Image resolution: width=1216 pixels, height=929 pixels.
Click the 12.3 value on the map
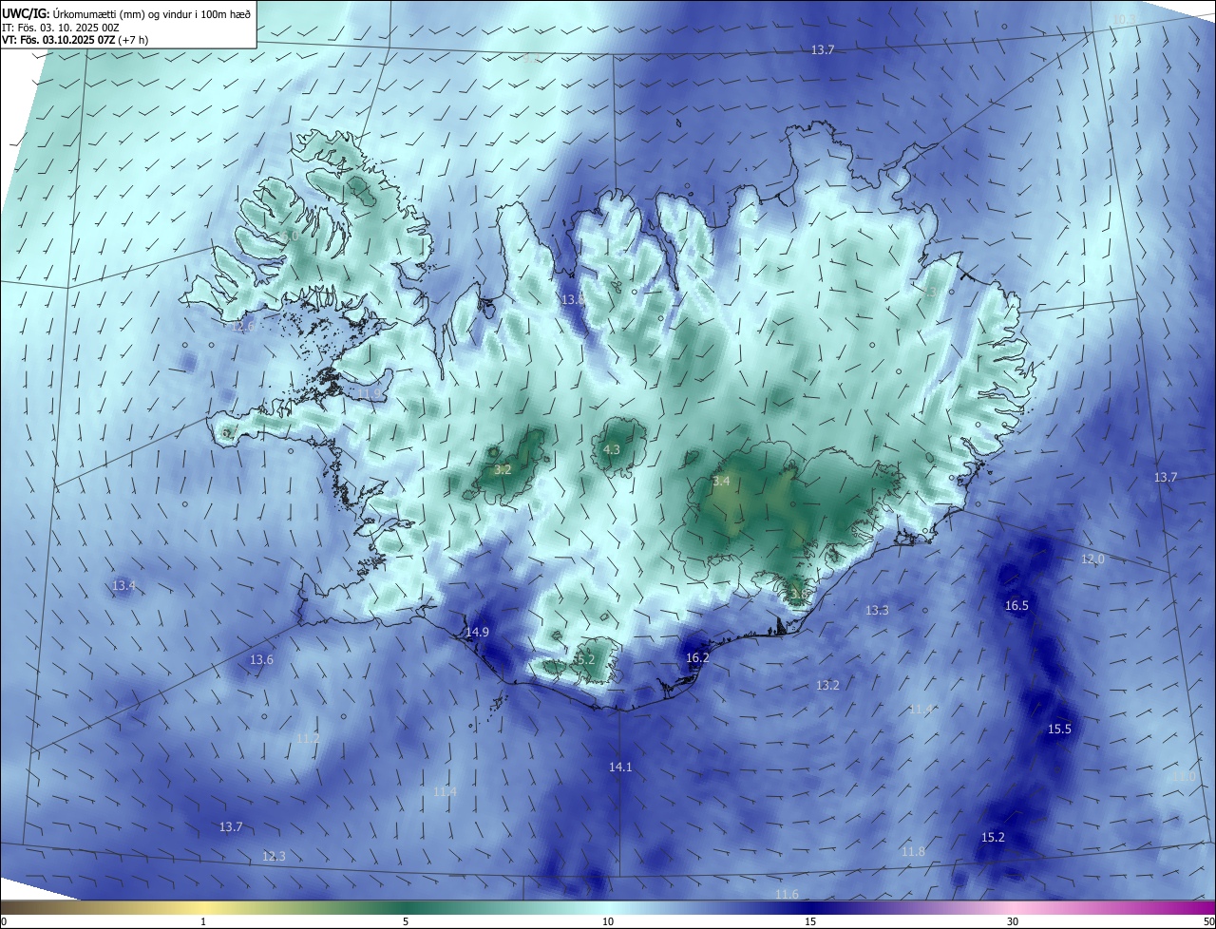coord(274,856)
